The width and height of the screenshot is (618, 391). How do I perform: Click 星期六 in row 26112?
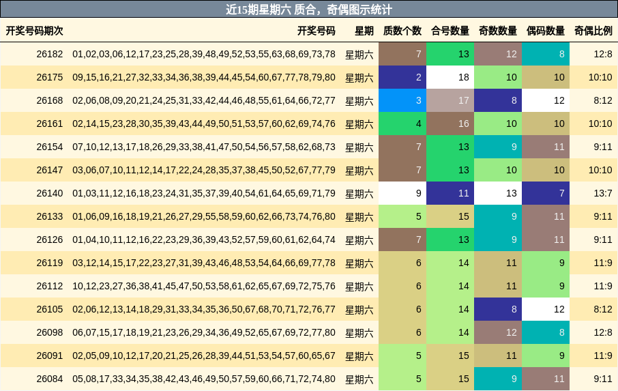[359, 287]
